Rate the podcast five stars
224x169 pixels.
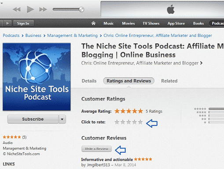[140, 122]
